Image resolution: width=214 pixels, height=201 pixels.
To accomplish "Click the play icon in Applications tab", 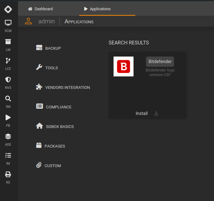I will tap(86, 9).
